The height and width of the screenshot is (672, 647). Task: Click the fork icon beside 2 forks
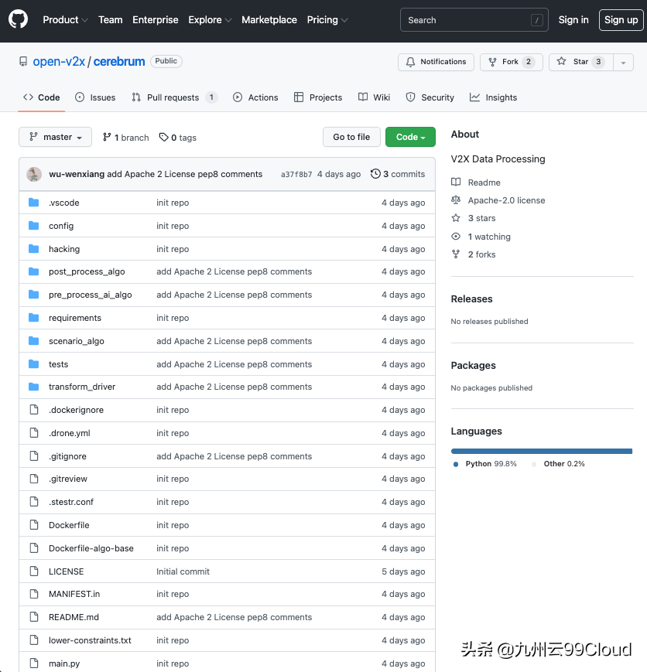(456, 254)
